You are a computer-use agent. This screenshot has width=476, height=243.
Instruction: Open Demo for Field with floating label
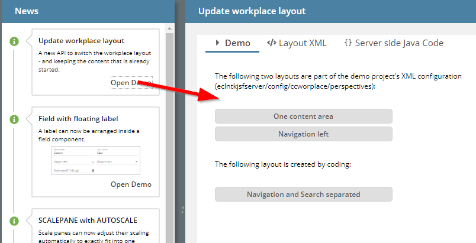(131, 184)
